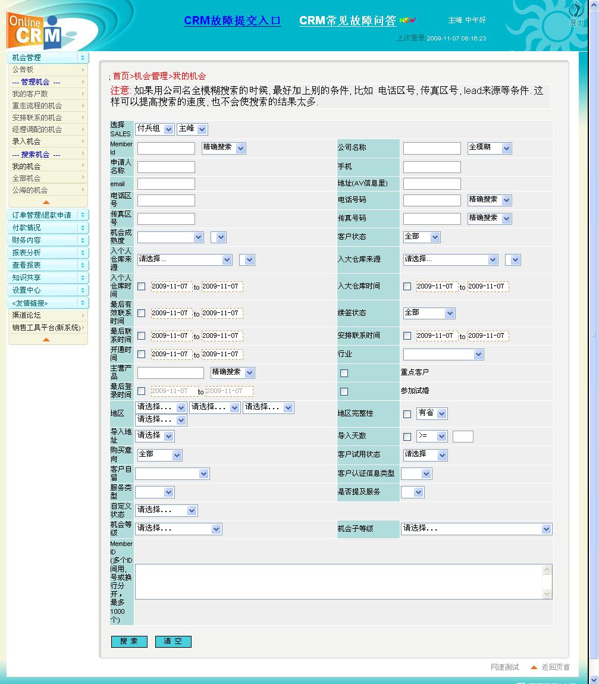599x684 pixels.
Task: Check the 安排联系时间 checkbox
Action: (407, 336)
